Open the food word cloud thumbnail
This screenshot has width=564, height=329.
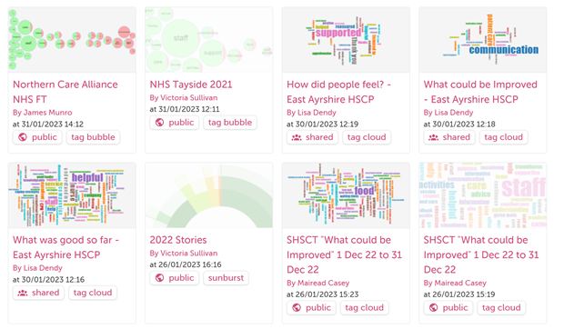pos(346,195)
